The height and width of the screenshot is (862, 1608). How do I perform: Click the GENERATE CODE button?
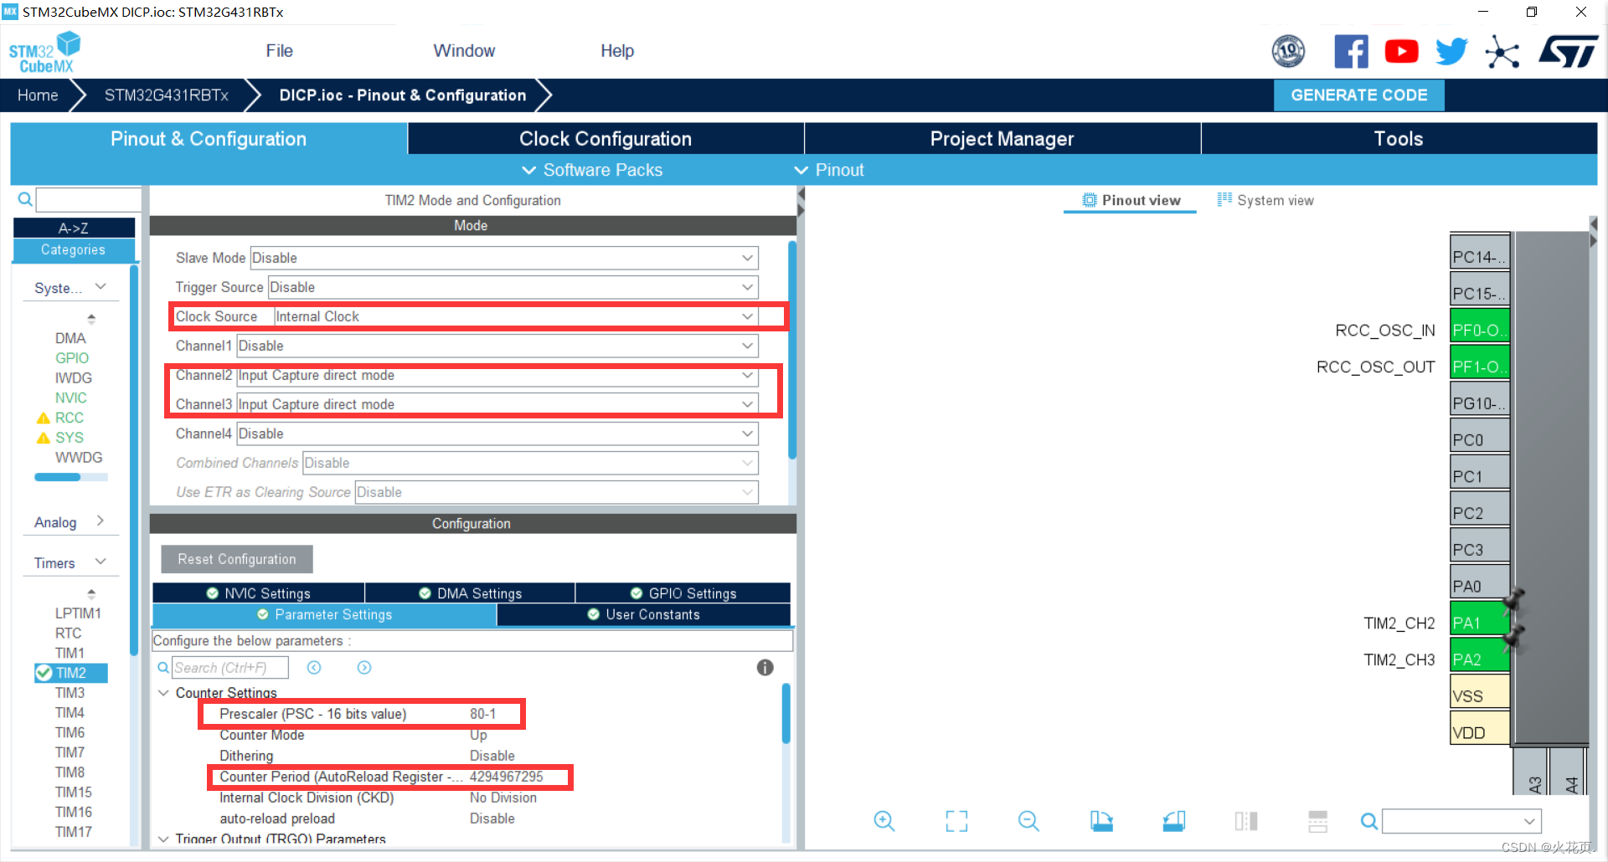click(1358, 95)
